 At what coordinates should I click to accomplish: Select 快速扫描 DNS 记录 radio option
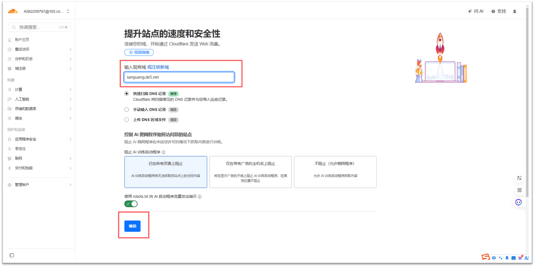point(127,93)
